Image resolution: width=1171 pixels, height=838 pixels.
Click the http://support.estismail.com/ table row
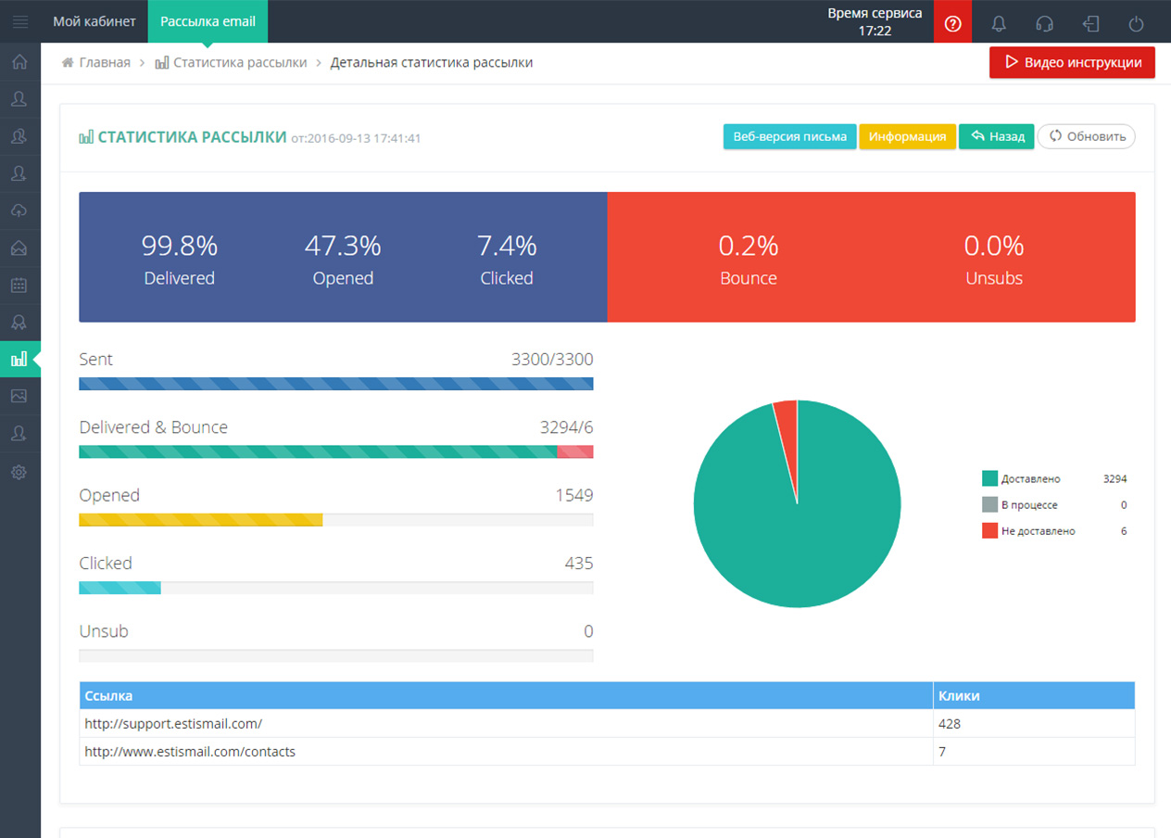coord(173,724)
